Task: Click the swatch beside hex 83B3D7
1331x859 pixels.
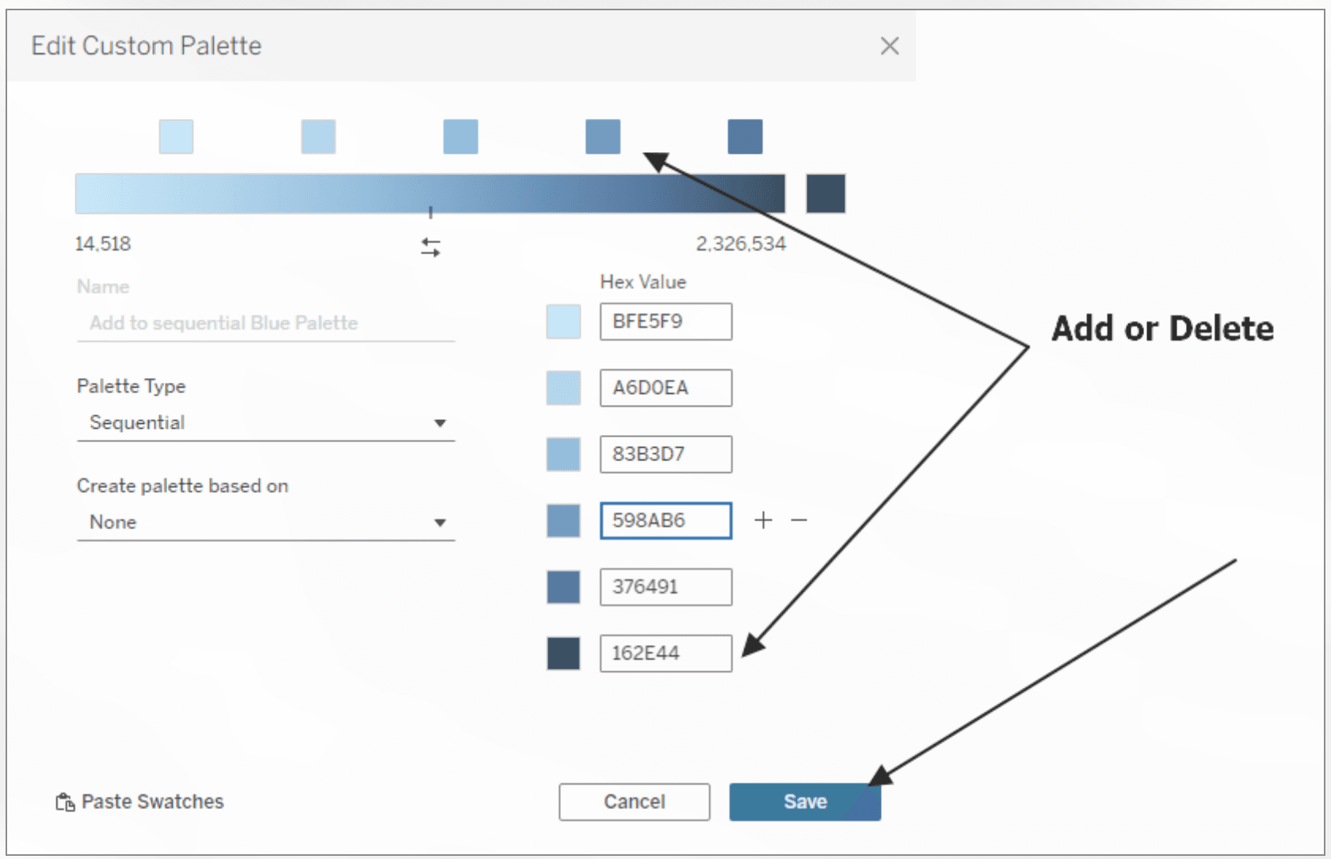Action: [563, 455]
